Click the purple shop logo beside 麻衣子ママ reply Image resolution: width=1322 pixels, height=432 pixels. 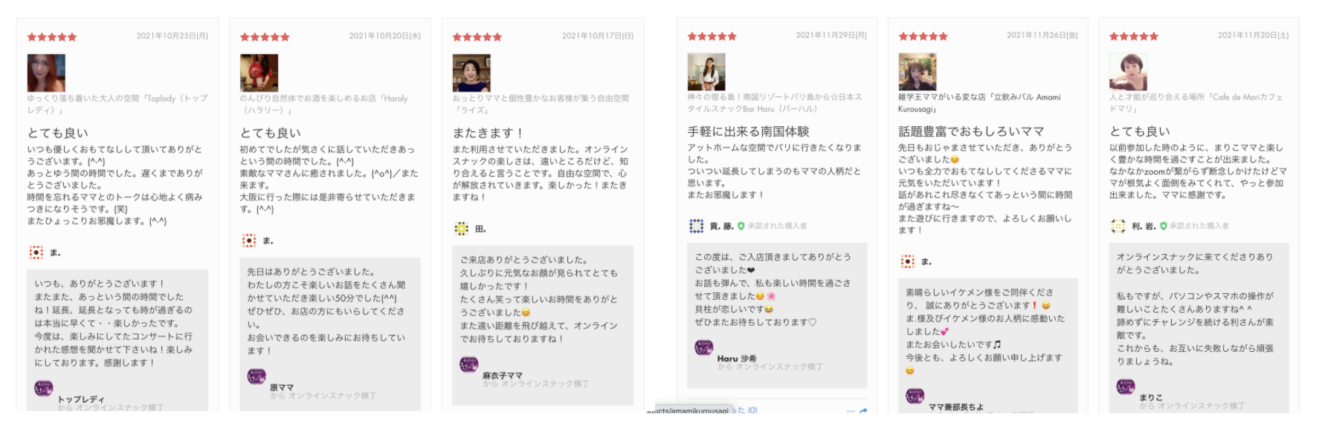coord(469,364)
